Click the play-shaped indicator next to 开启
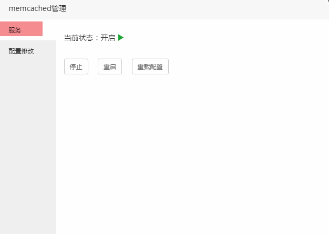 (x=121, y=38)
